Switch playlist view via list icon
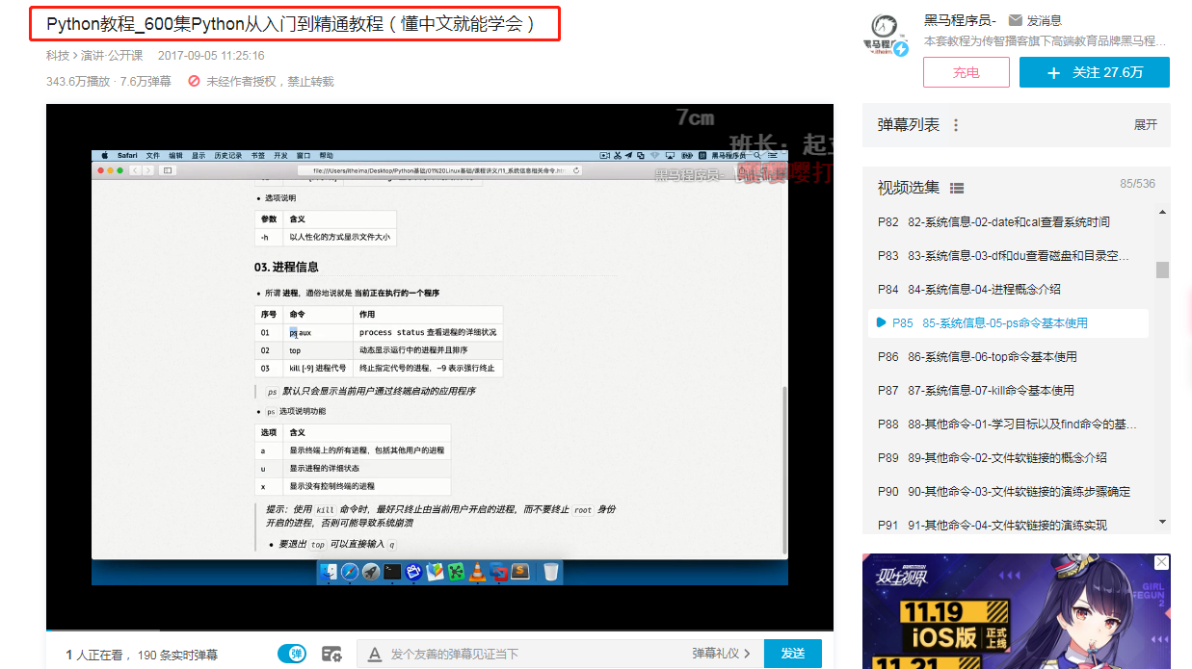1192x669 pixels. tap(957, 188)
